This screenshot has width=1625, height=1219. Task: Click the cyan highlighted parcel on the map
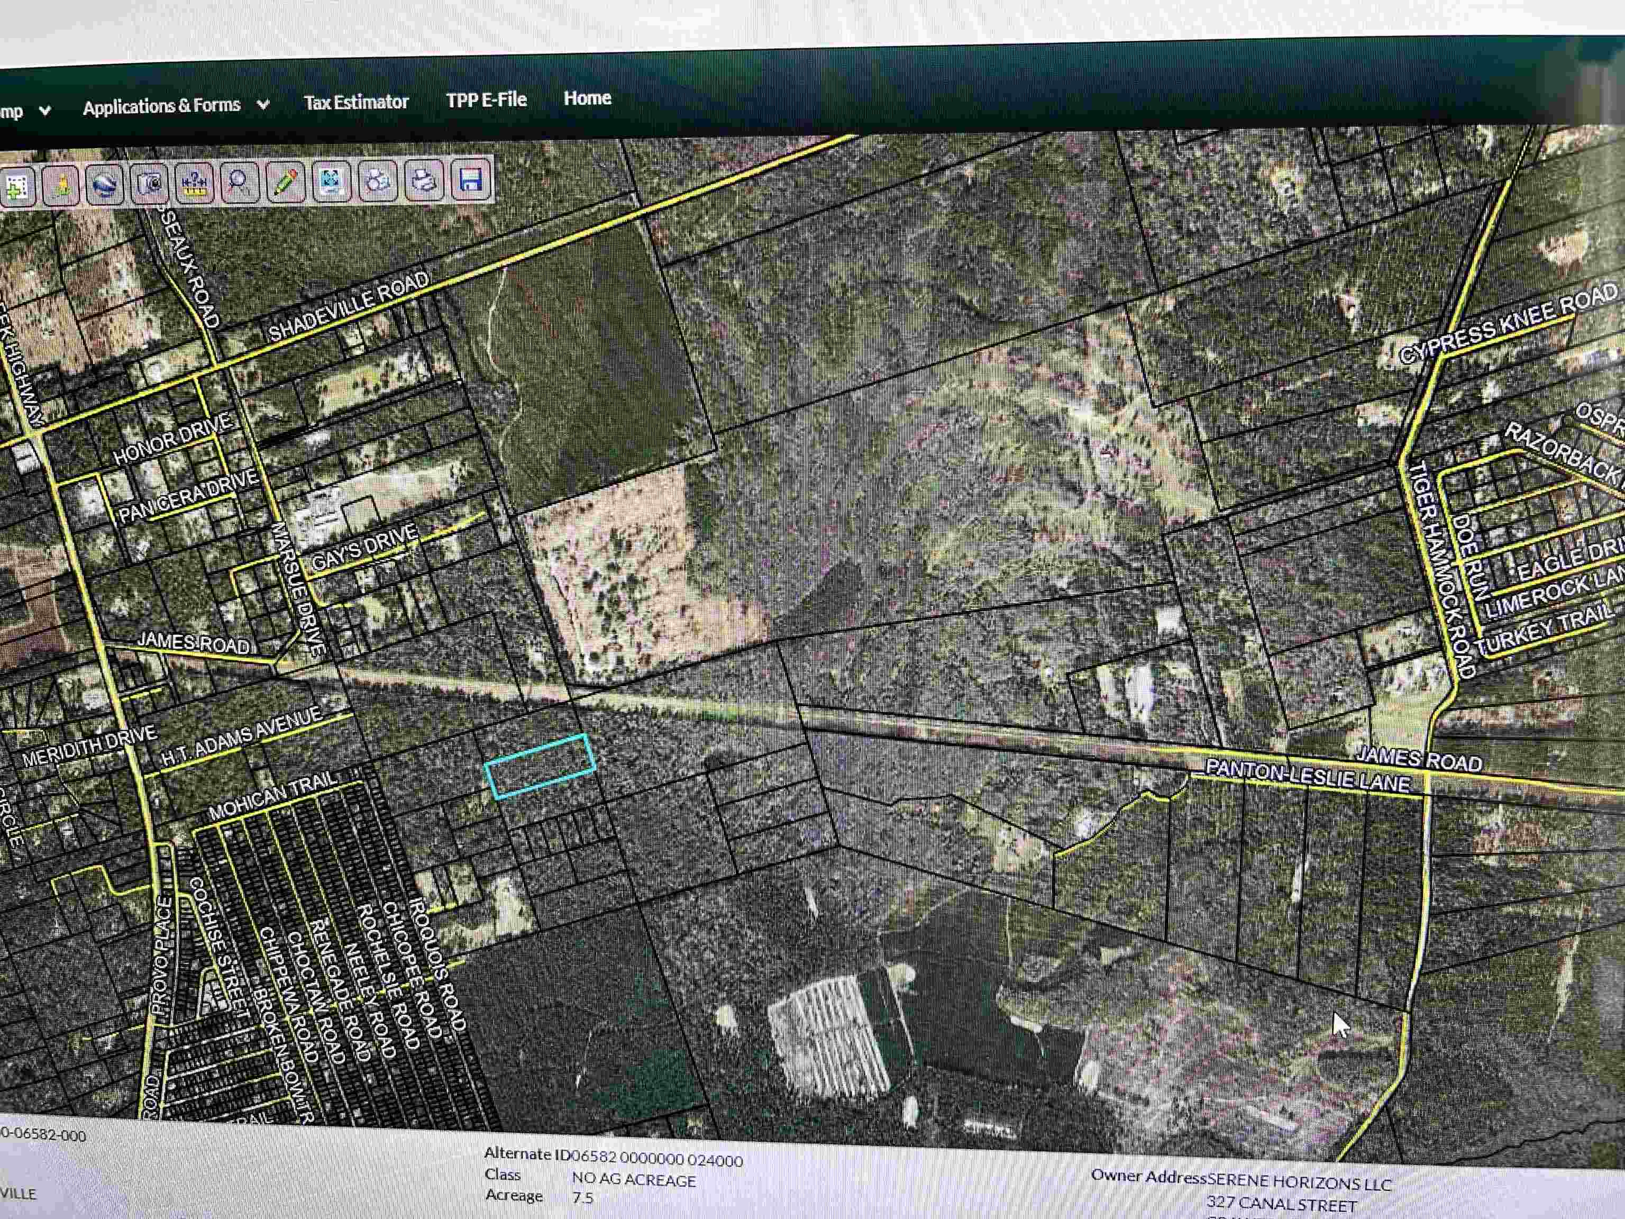coord(540,766)
